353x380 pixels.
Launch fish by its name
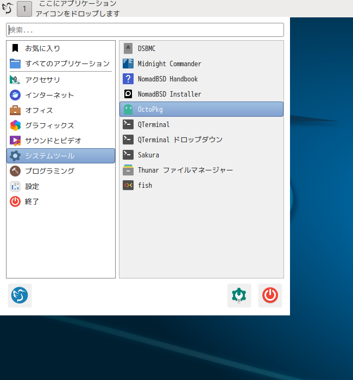click(145, 185)
